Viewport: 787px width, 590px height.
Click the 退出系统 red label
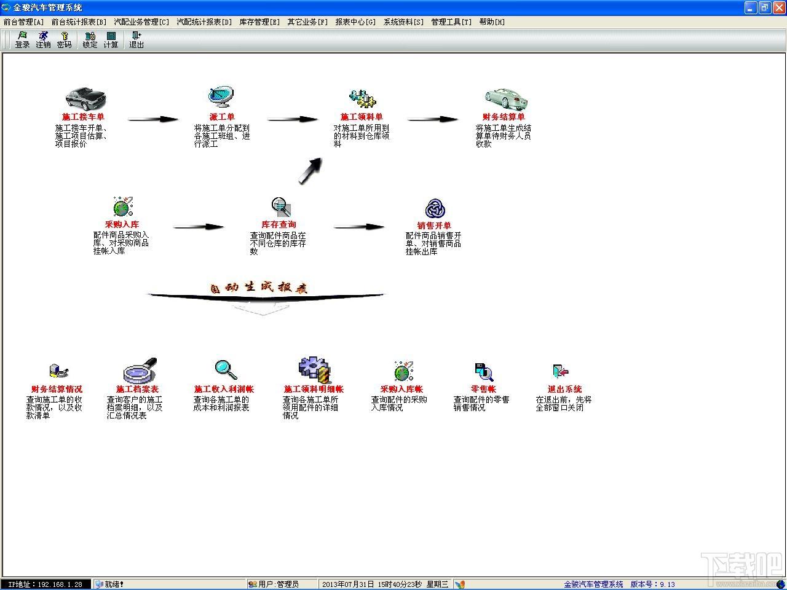(x=564, y=389)
